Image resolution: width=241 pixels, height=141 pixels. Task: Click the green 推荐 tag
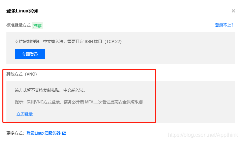pyautogui.click(x=37, y=26)
